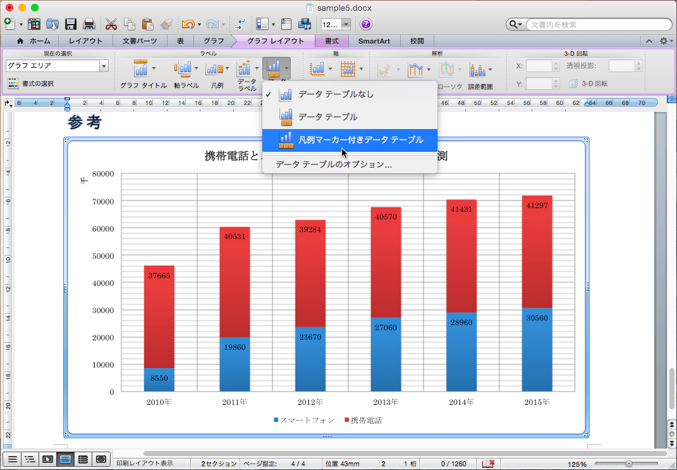The width and height of the screenshot is (677, 470).
Task: Copy selection icon in toolbar
Action: [x=129, y=24]
